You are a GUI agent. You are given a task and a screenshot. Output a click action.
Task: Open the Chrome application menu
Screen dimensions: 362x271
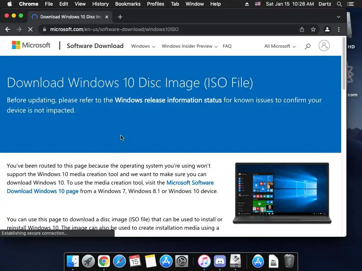tap(29, 4)
